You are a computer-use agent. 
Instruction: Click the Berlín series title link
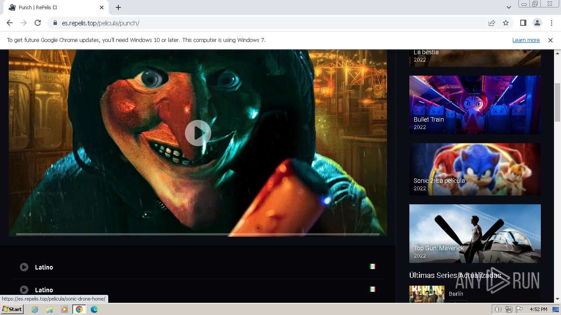(x=456, y=294)
